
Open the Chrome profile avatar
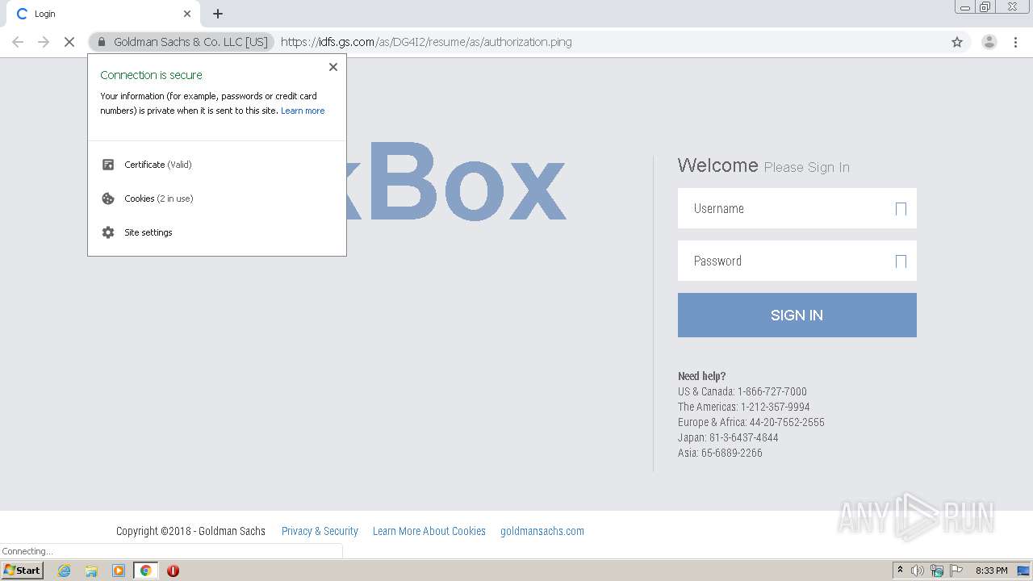[x=989, y=42]
